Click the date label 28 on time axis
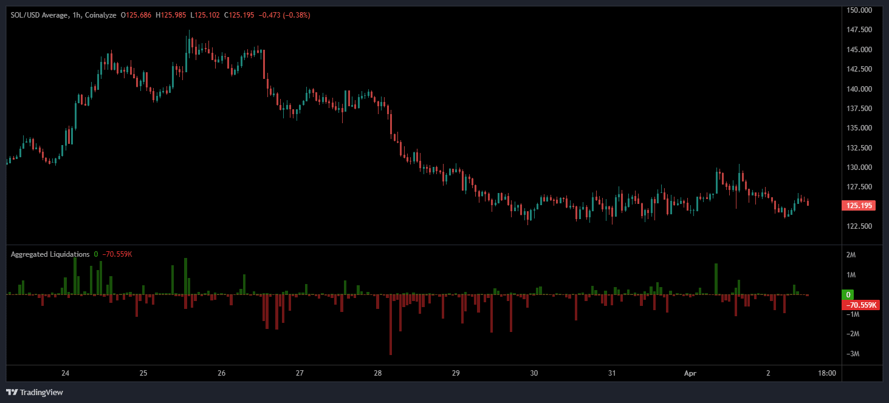The width and height of the screenshot is (889, 403). (x=378, y=373)
